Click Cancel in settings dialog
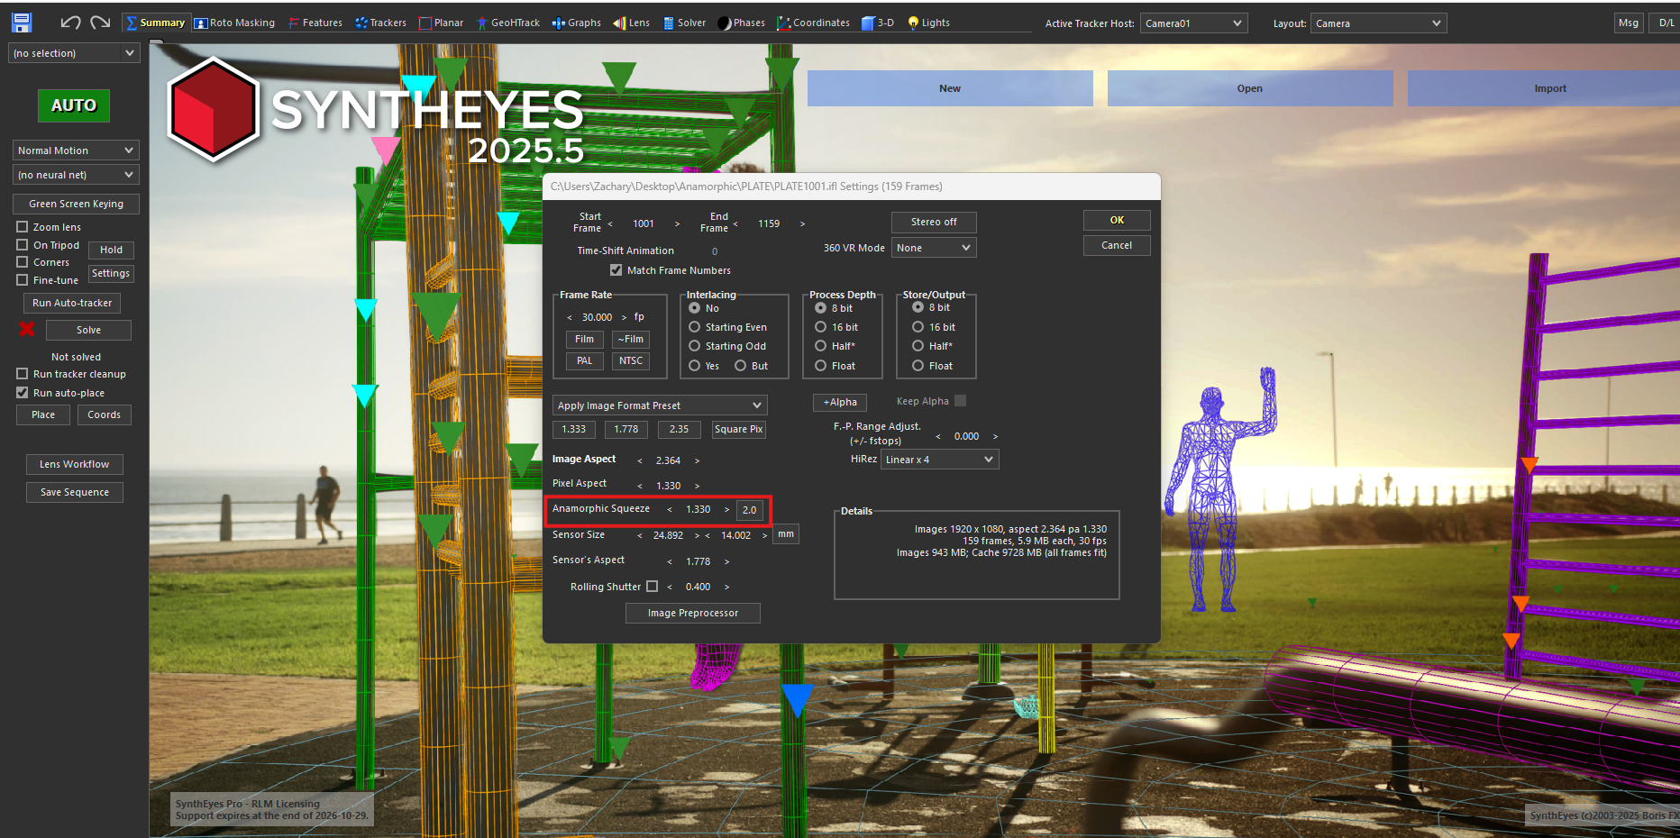The image size is (1680, 838). point(1117,245)
